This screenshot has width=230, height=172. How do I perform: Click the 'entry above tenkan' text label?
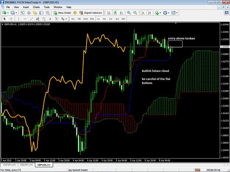tap(181, 39)
